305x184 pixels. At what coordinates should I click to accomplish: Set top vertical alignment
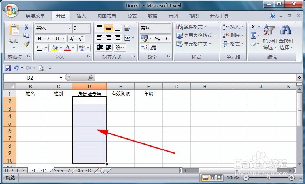coord(100,28)
